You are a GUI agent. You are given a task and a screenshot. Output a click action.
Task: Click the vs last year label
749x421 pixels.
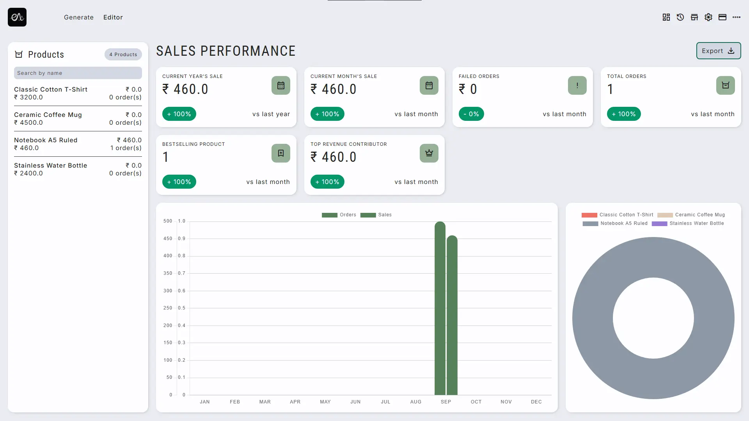click(271, 114)
